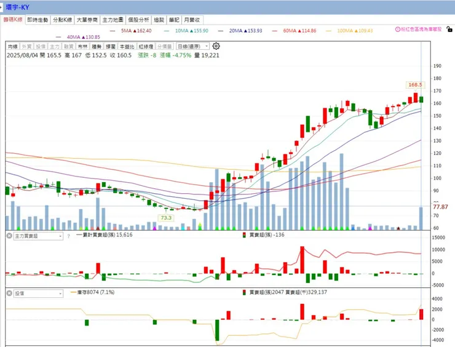Screen dimensions: 455x347
Task: Click the 環宇-KY stock title
Action: (x=17, y=7)
